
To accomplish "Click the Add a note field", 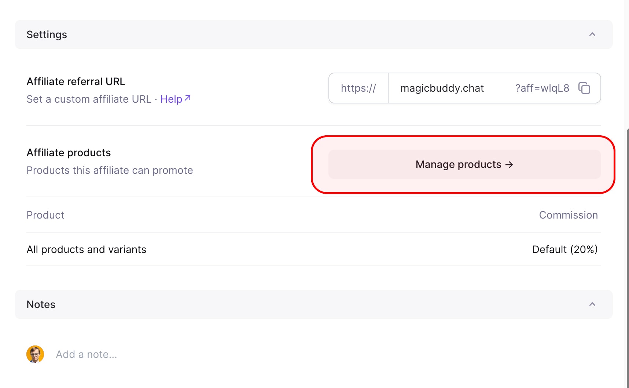I will click(86, 354).
